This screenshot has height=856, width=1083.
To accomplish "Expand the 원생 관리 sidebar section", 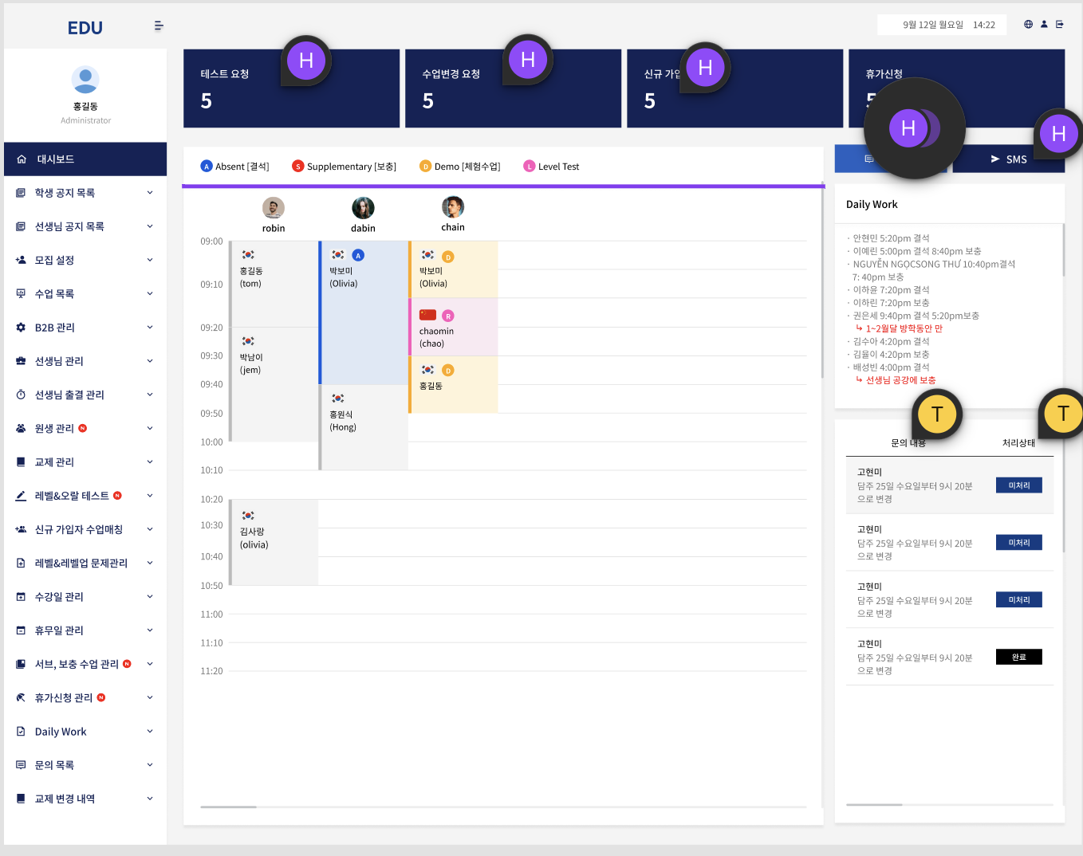I will pos(150,428).
